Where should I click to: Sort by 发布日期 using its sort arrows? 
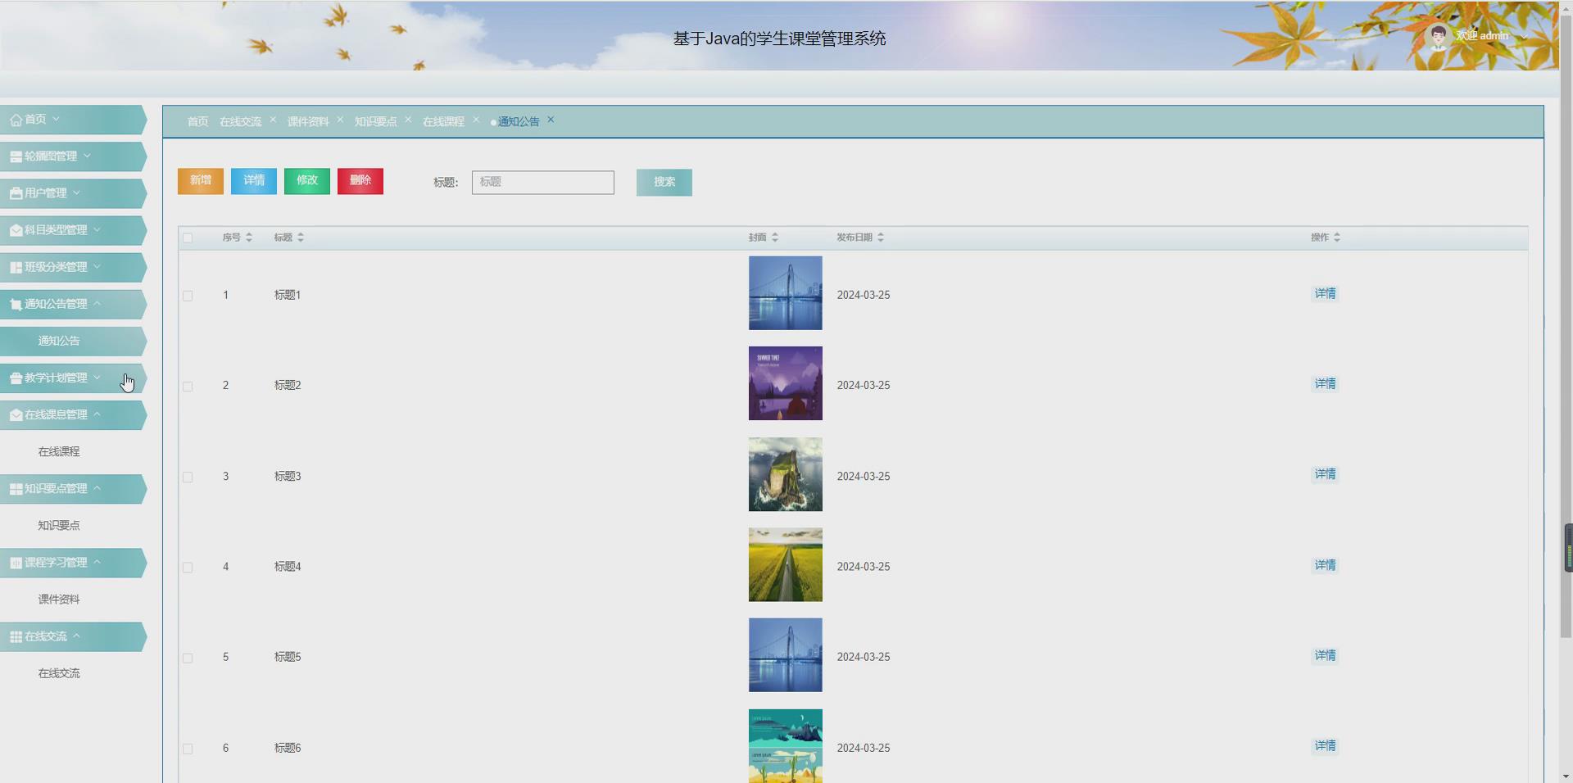pyautogui.click(x=882, y=238)
